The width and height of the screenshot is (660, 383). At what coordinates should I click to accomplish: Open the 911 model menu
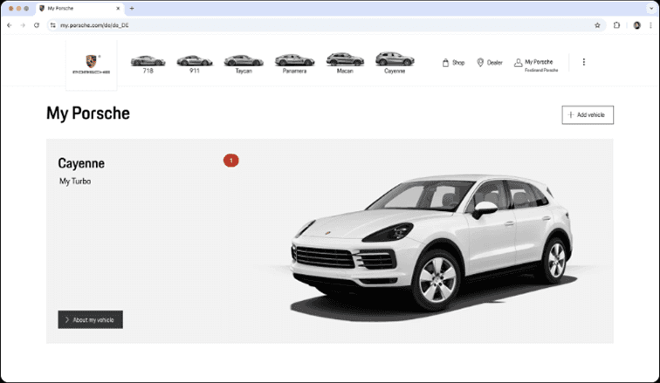coord(195,64)
